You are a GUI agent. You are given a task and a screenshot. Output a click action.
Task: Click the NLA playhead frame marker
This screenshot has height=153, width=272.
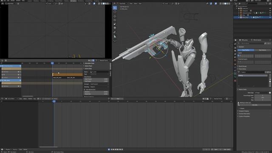coord(52,63)
